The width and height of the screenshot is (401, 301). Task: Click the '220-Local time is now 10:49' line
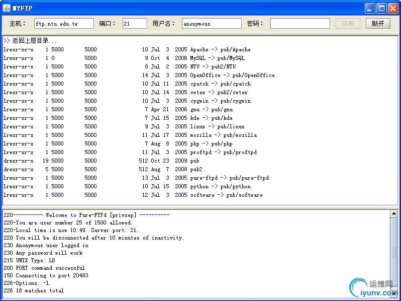(71, 231)
